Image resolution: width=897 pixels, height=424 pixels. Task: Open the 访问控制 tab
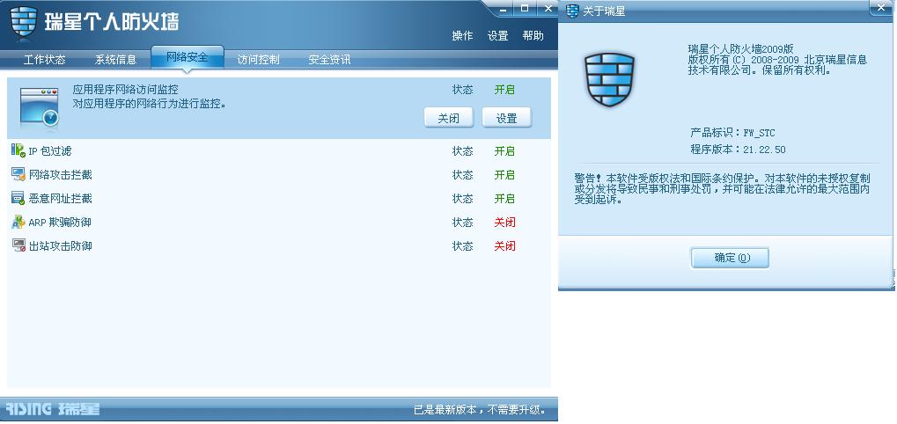259,60
